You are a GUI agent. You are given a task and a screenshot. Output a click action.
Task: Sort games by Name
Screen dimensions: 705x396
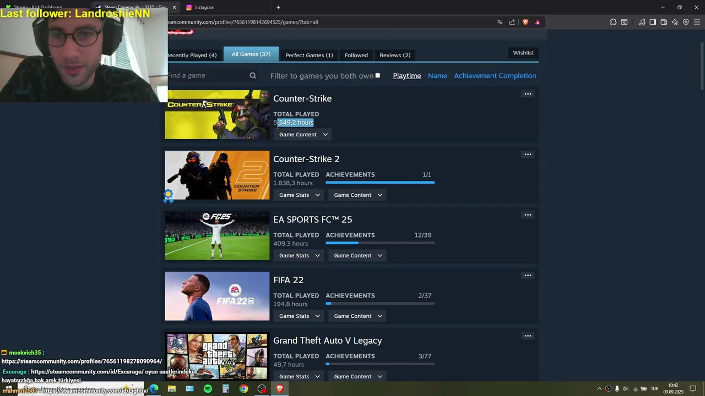[x=438, y=76]
